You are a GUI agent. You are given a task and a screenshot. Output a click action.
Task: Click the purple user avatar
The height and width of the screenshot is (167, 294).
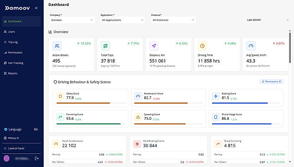tap(6, 158)
